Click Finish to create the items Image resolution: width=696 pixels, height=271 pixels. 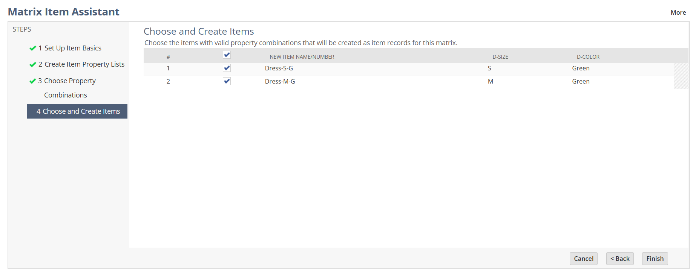[x=655, y=259]
